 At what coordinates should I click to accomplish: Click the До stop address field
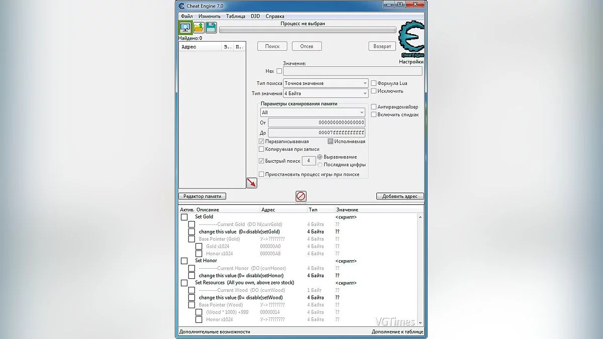coord(317,133)
